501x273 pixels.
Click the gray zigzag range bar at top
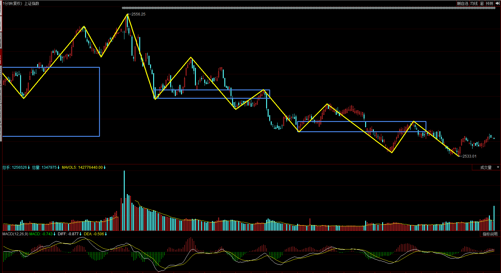(x=309, y=8)
